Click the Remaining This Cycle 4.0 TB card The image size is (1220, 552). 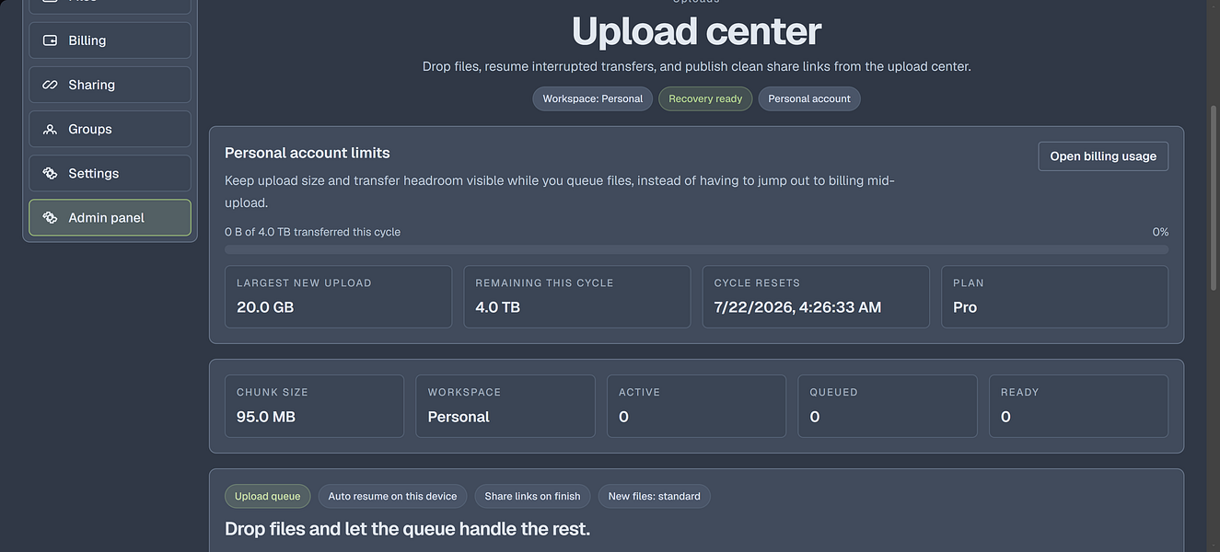pos(577,296)
